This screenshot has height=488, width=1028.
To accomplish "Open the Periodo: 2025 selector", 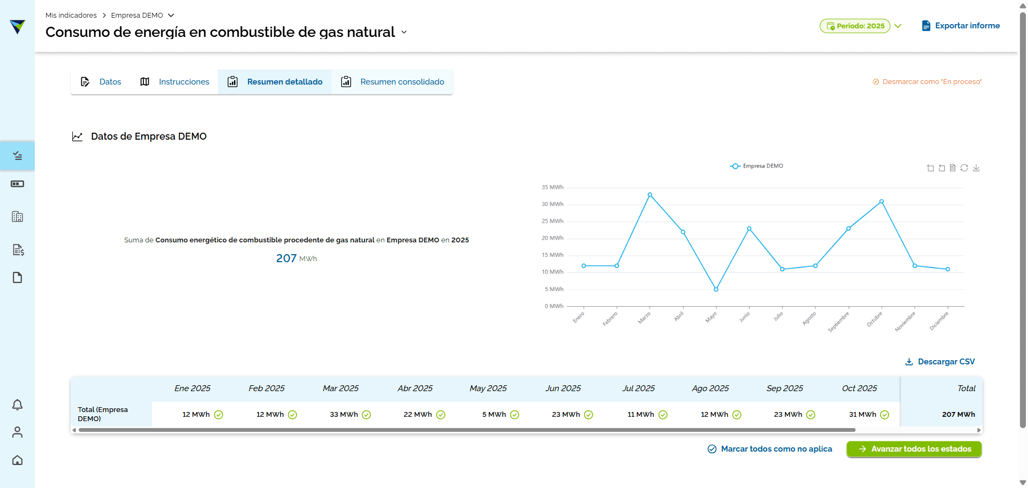I will pos(855,26).
